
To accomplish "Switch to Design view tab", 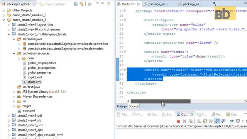I will pyautogui.click(x=122, y=106).
